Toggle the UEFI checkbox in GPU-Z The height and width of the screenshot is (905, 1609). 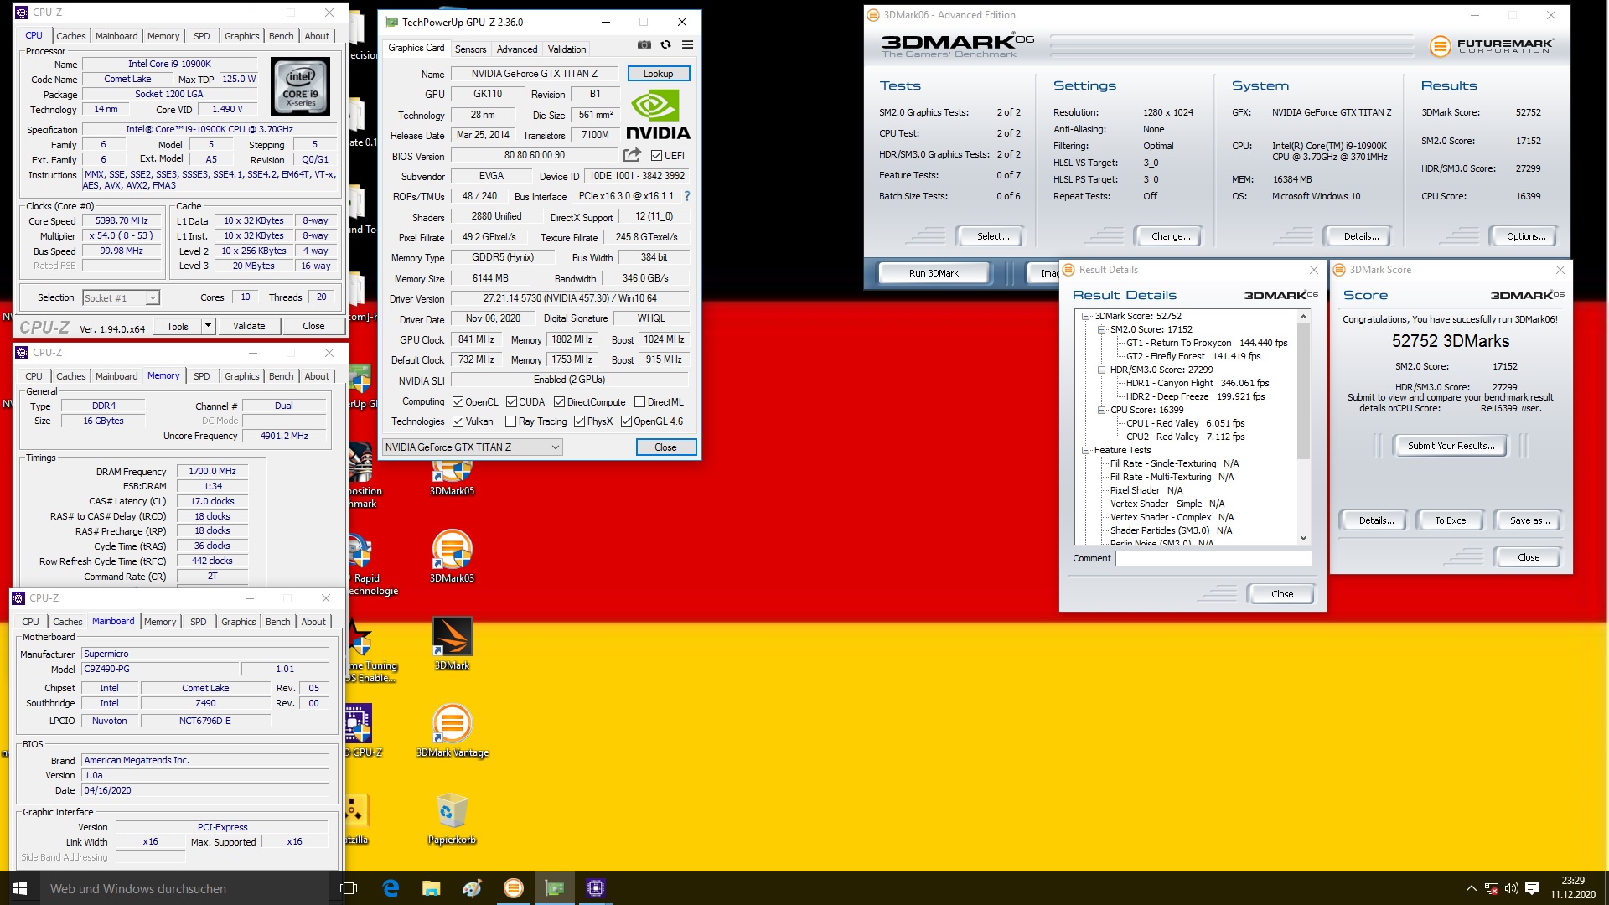pos(656,156)
